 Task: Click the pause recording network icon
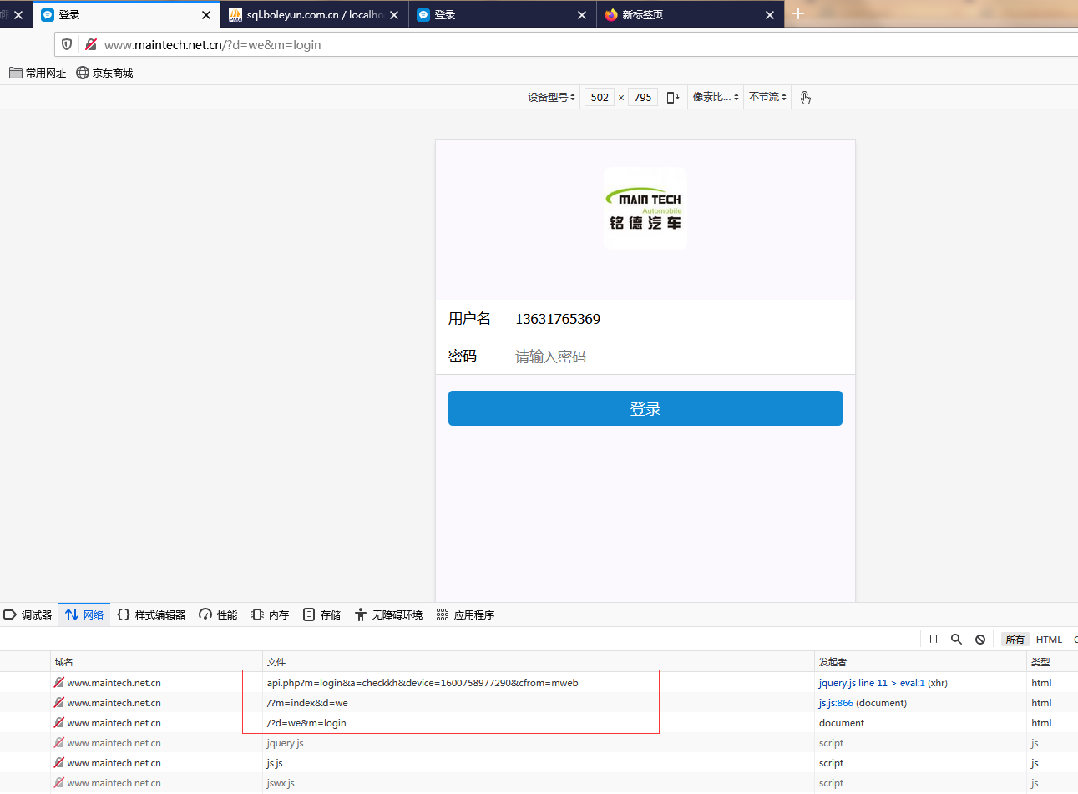point(934,639)
